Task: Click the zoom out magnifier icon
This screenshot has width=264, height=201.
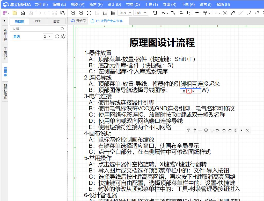Action: 81,13
